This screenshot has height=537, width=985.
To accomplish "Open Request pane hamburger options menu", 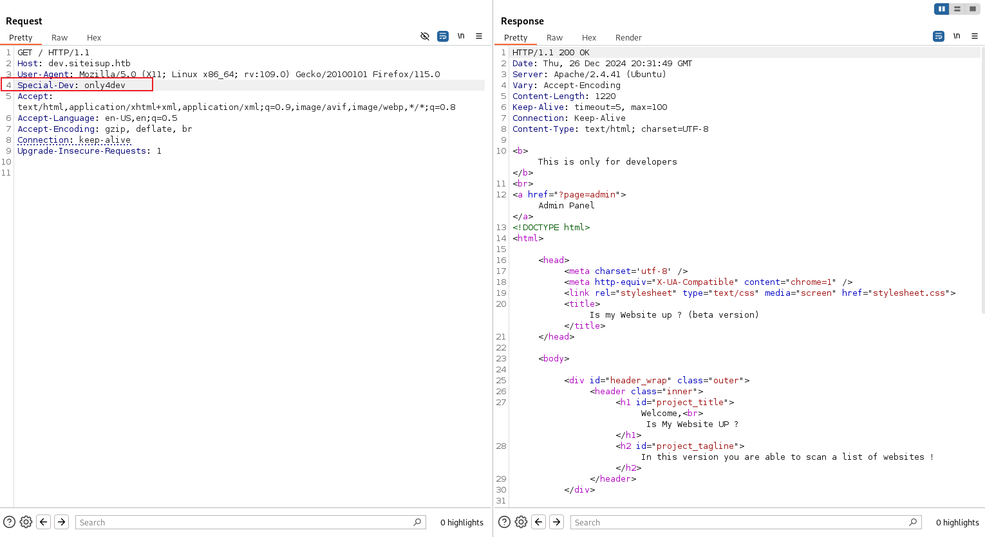I will (x=479, y=36).
